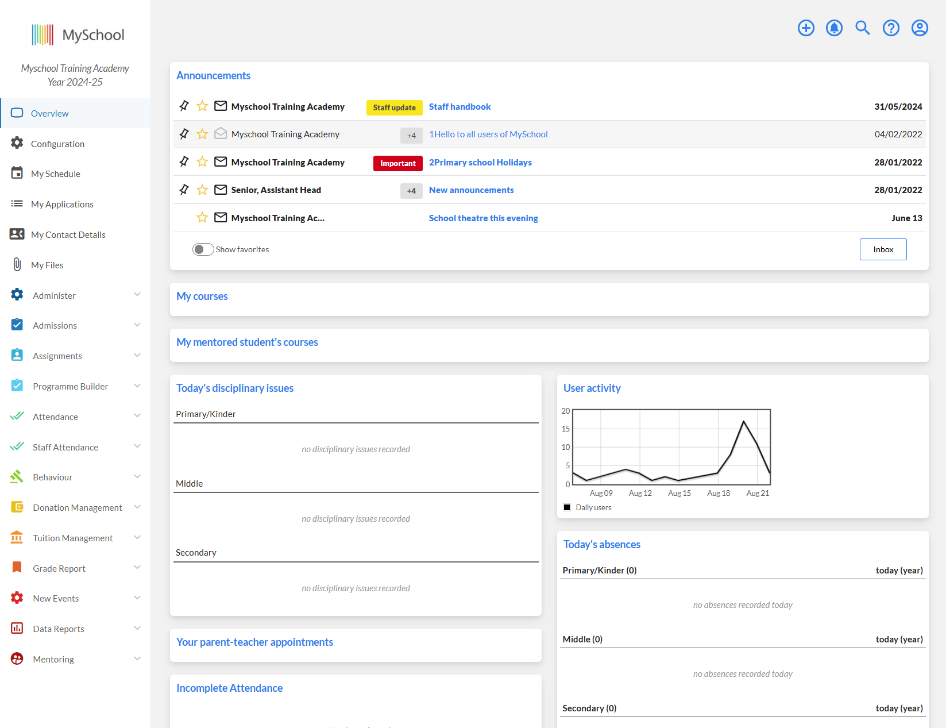946x728 pixels.
Task: Star the School theatre this evening announcement
Action: coord(202,218)
